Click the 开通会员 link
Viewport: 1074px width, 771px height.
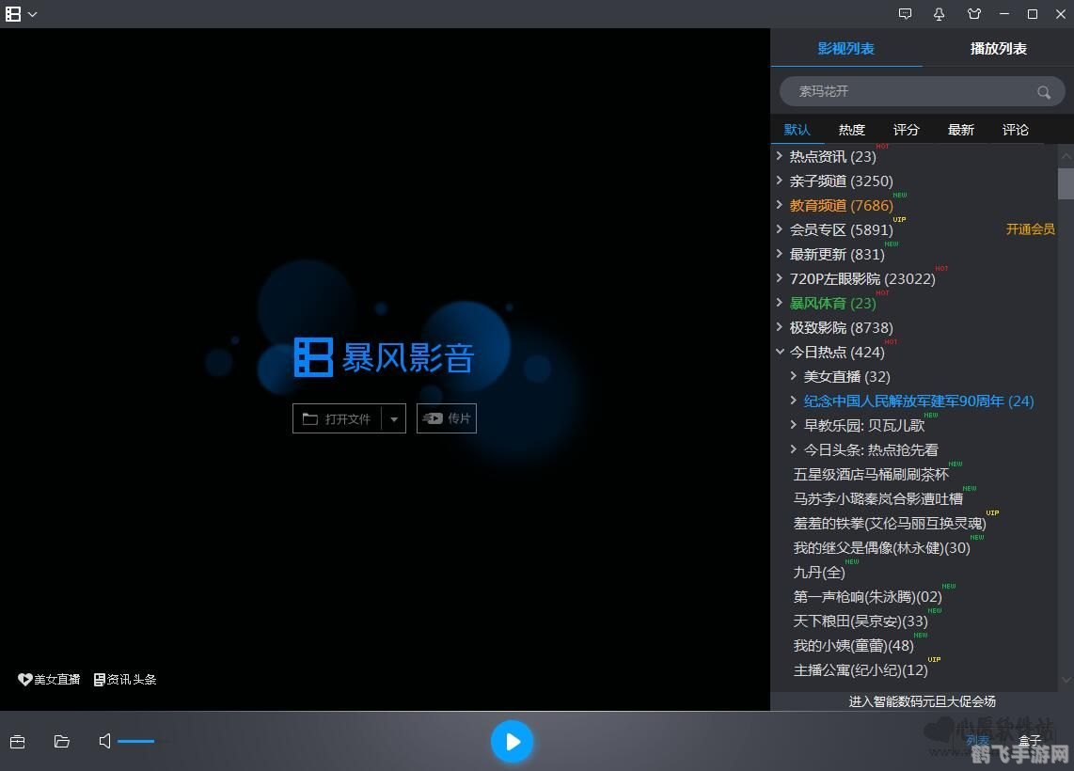1030,228
